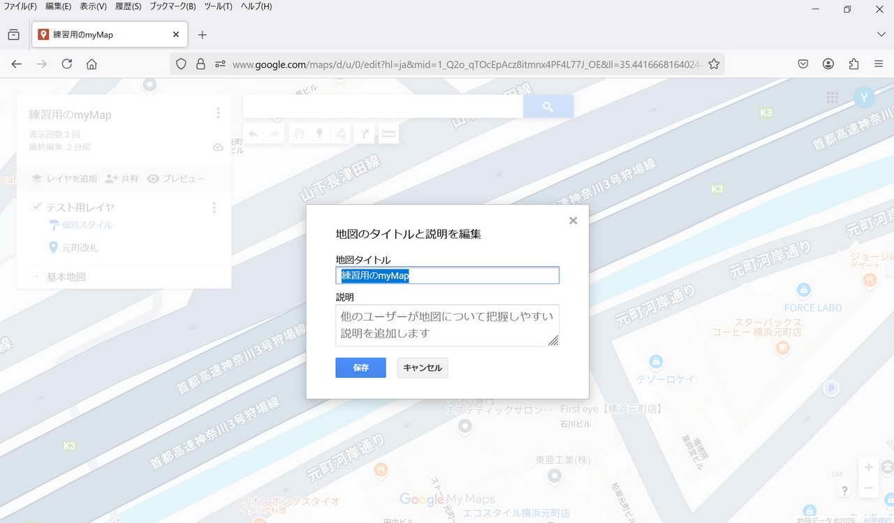The image size is (894, 523).
Task: Click the テゾーロケイ map marker
Action: coord(655,361)
